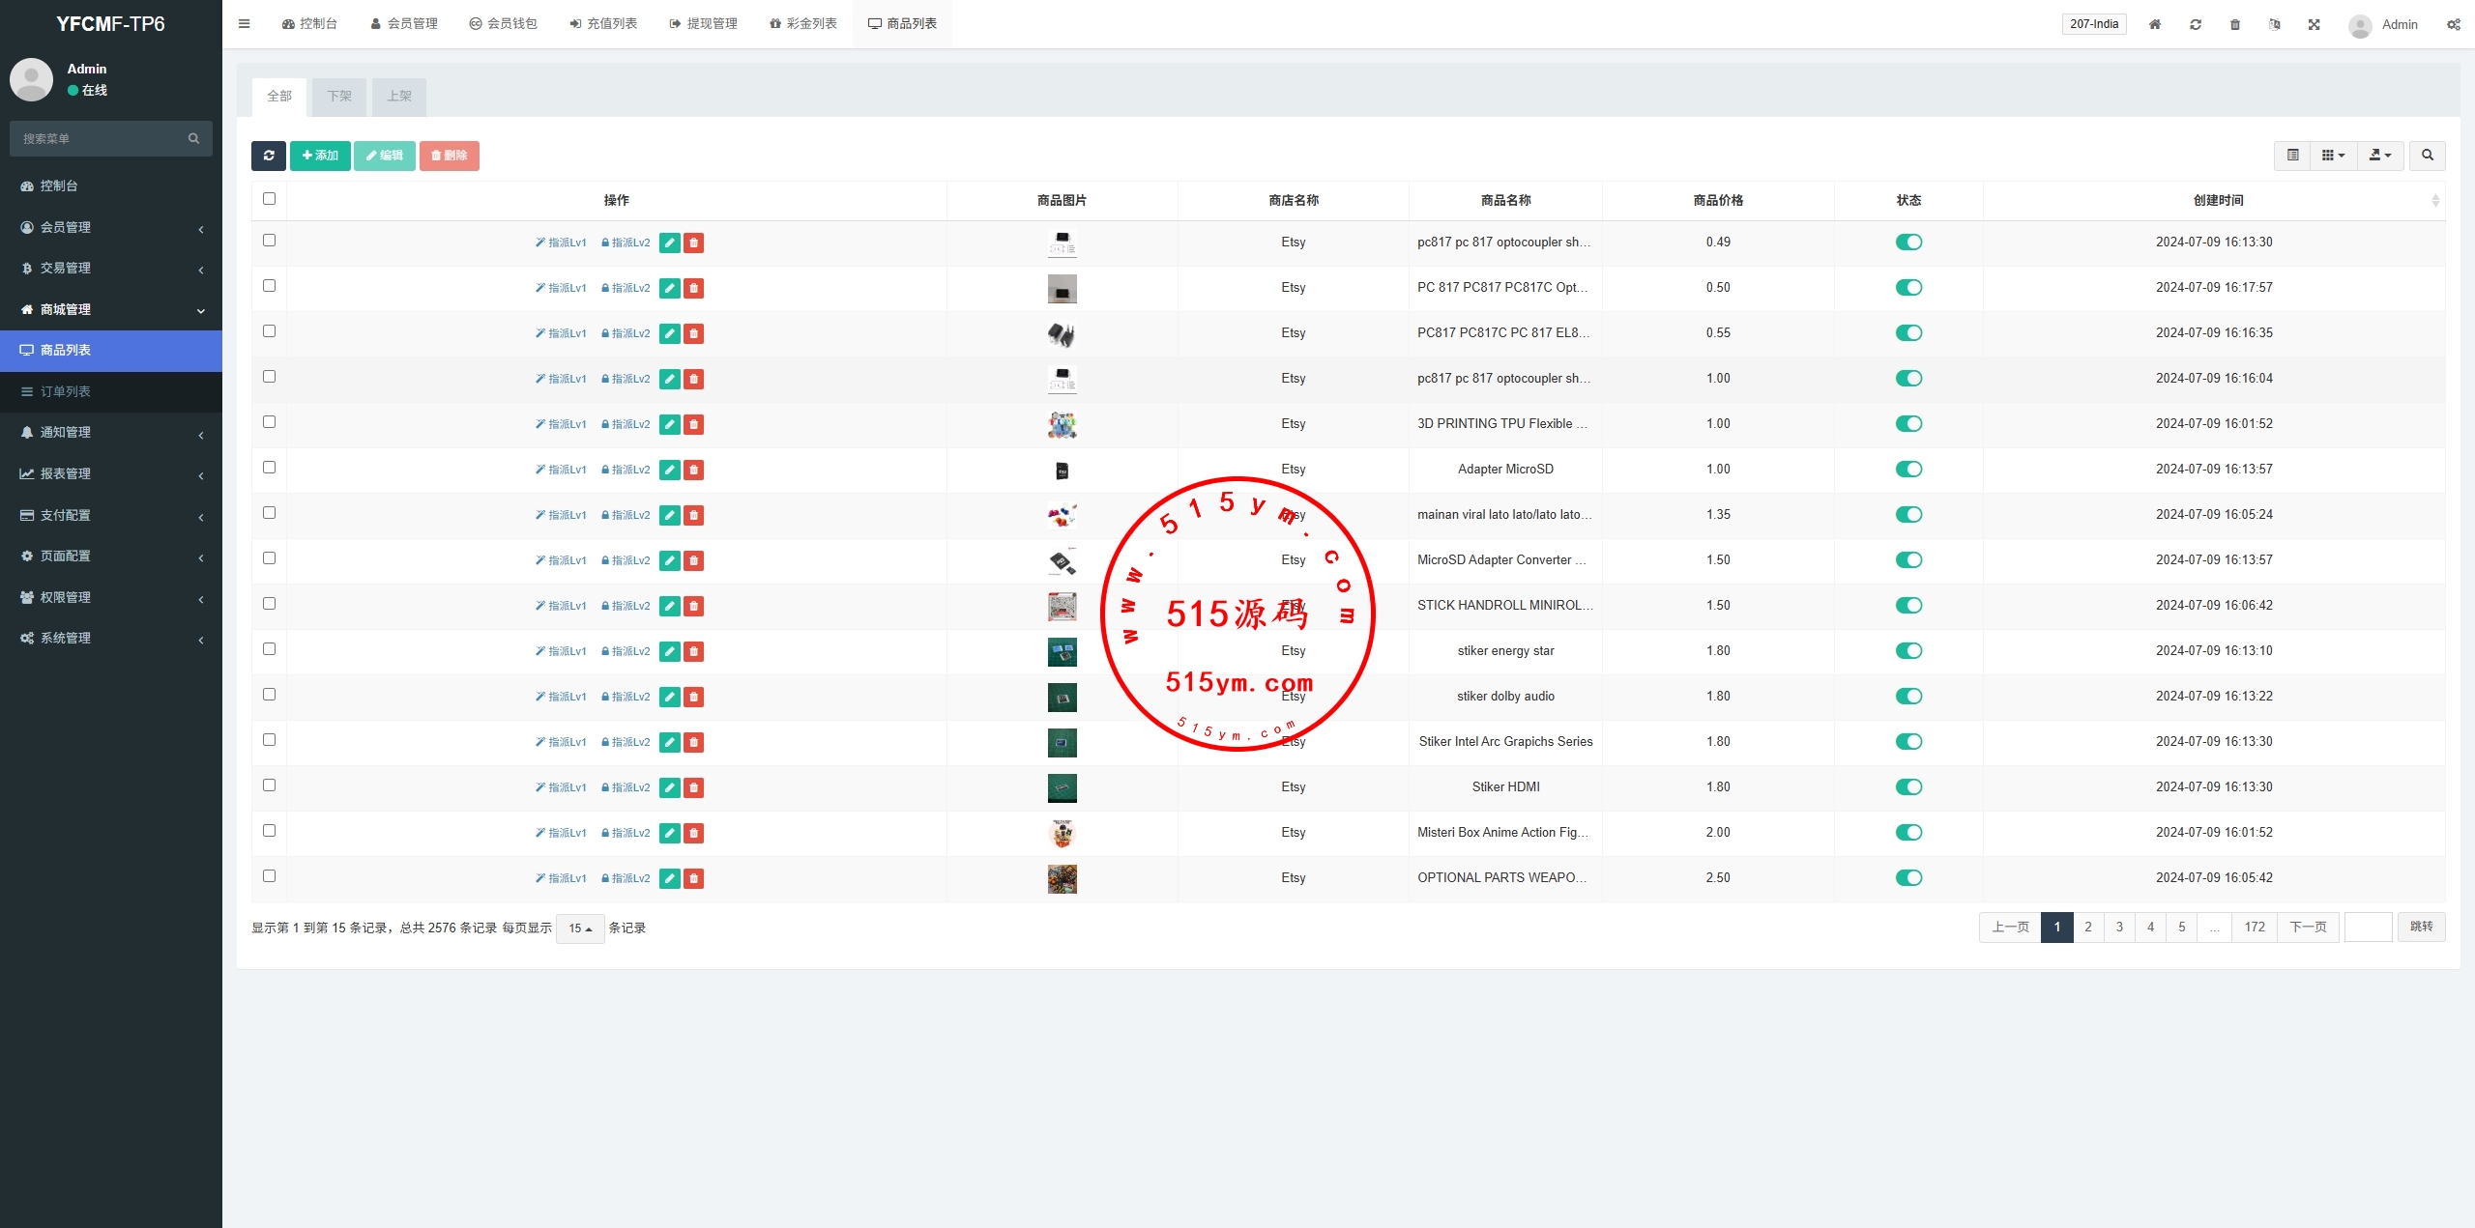The image size is (2475, 1228).
Task: Click the page jump number input field
Action: (x=2368, y=928)
